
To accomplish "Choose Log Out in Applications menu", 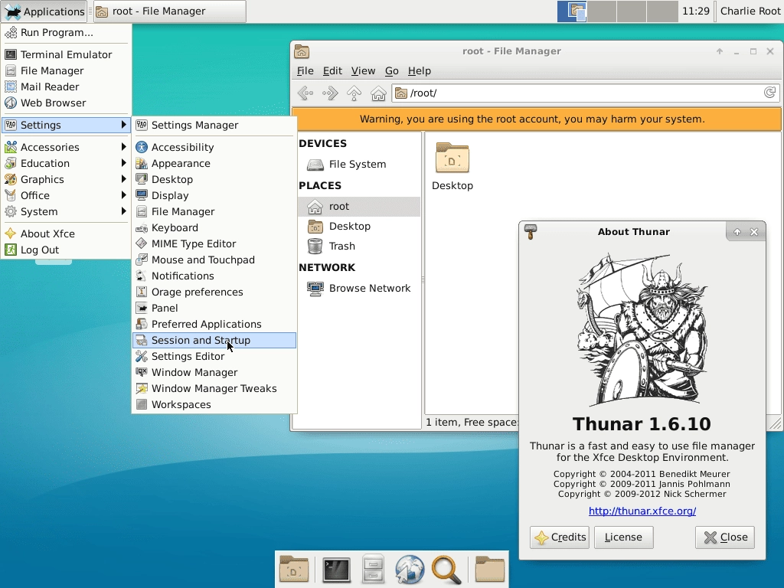I will 66,250.
